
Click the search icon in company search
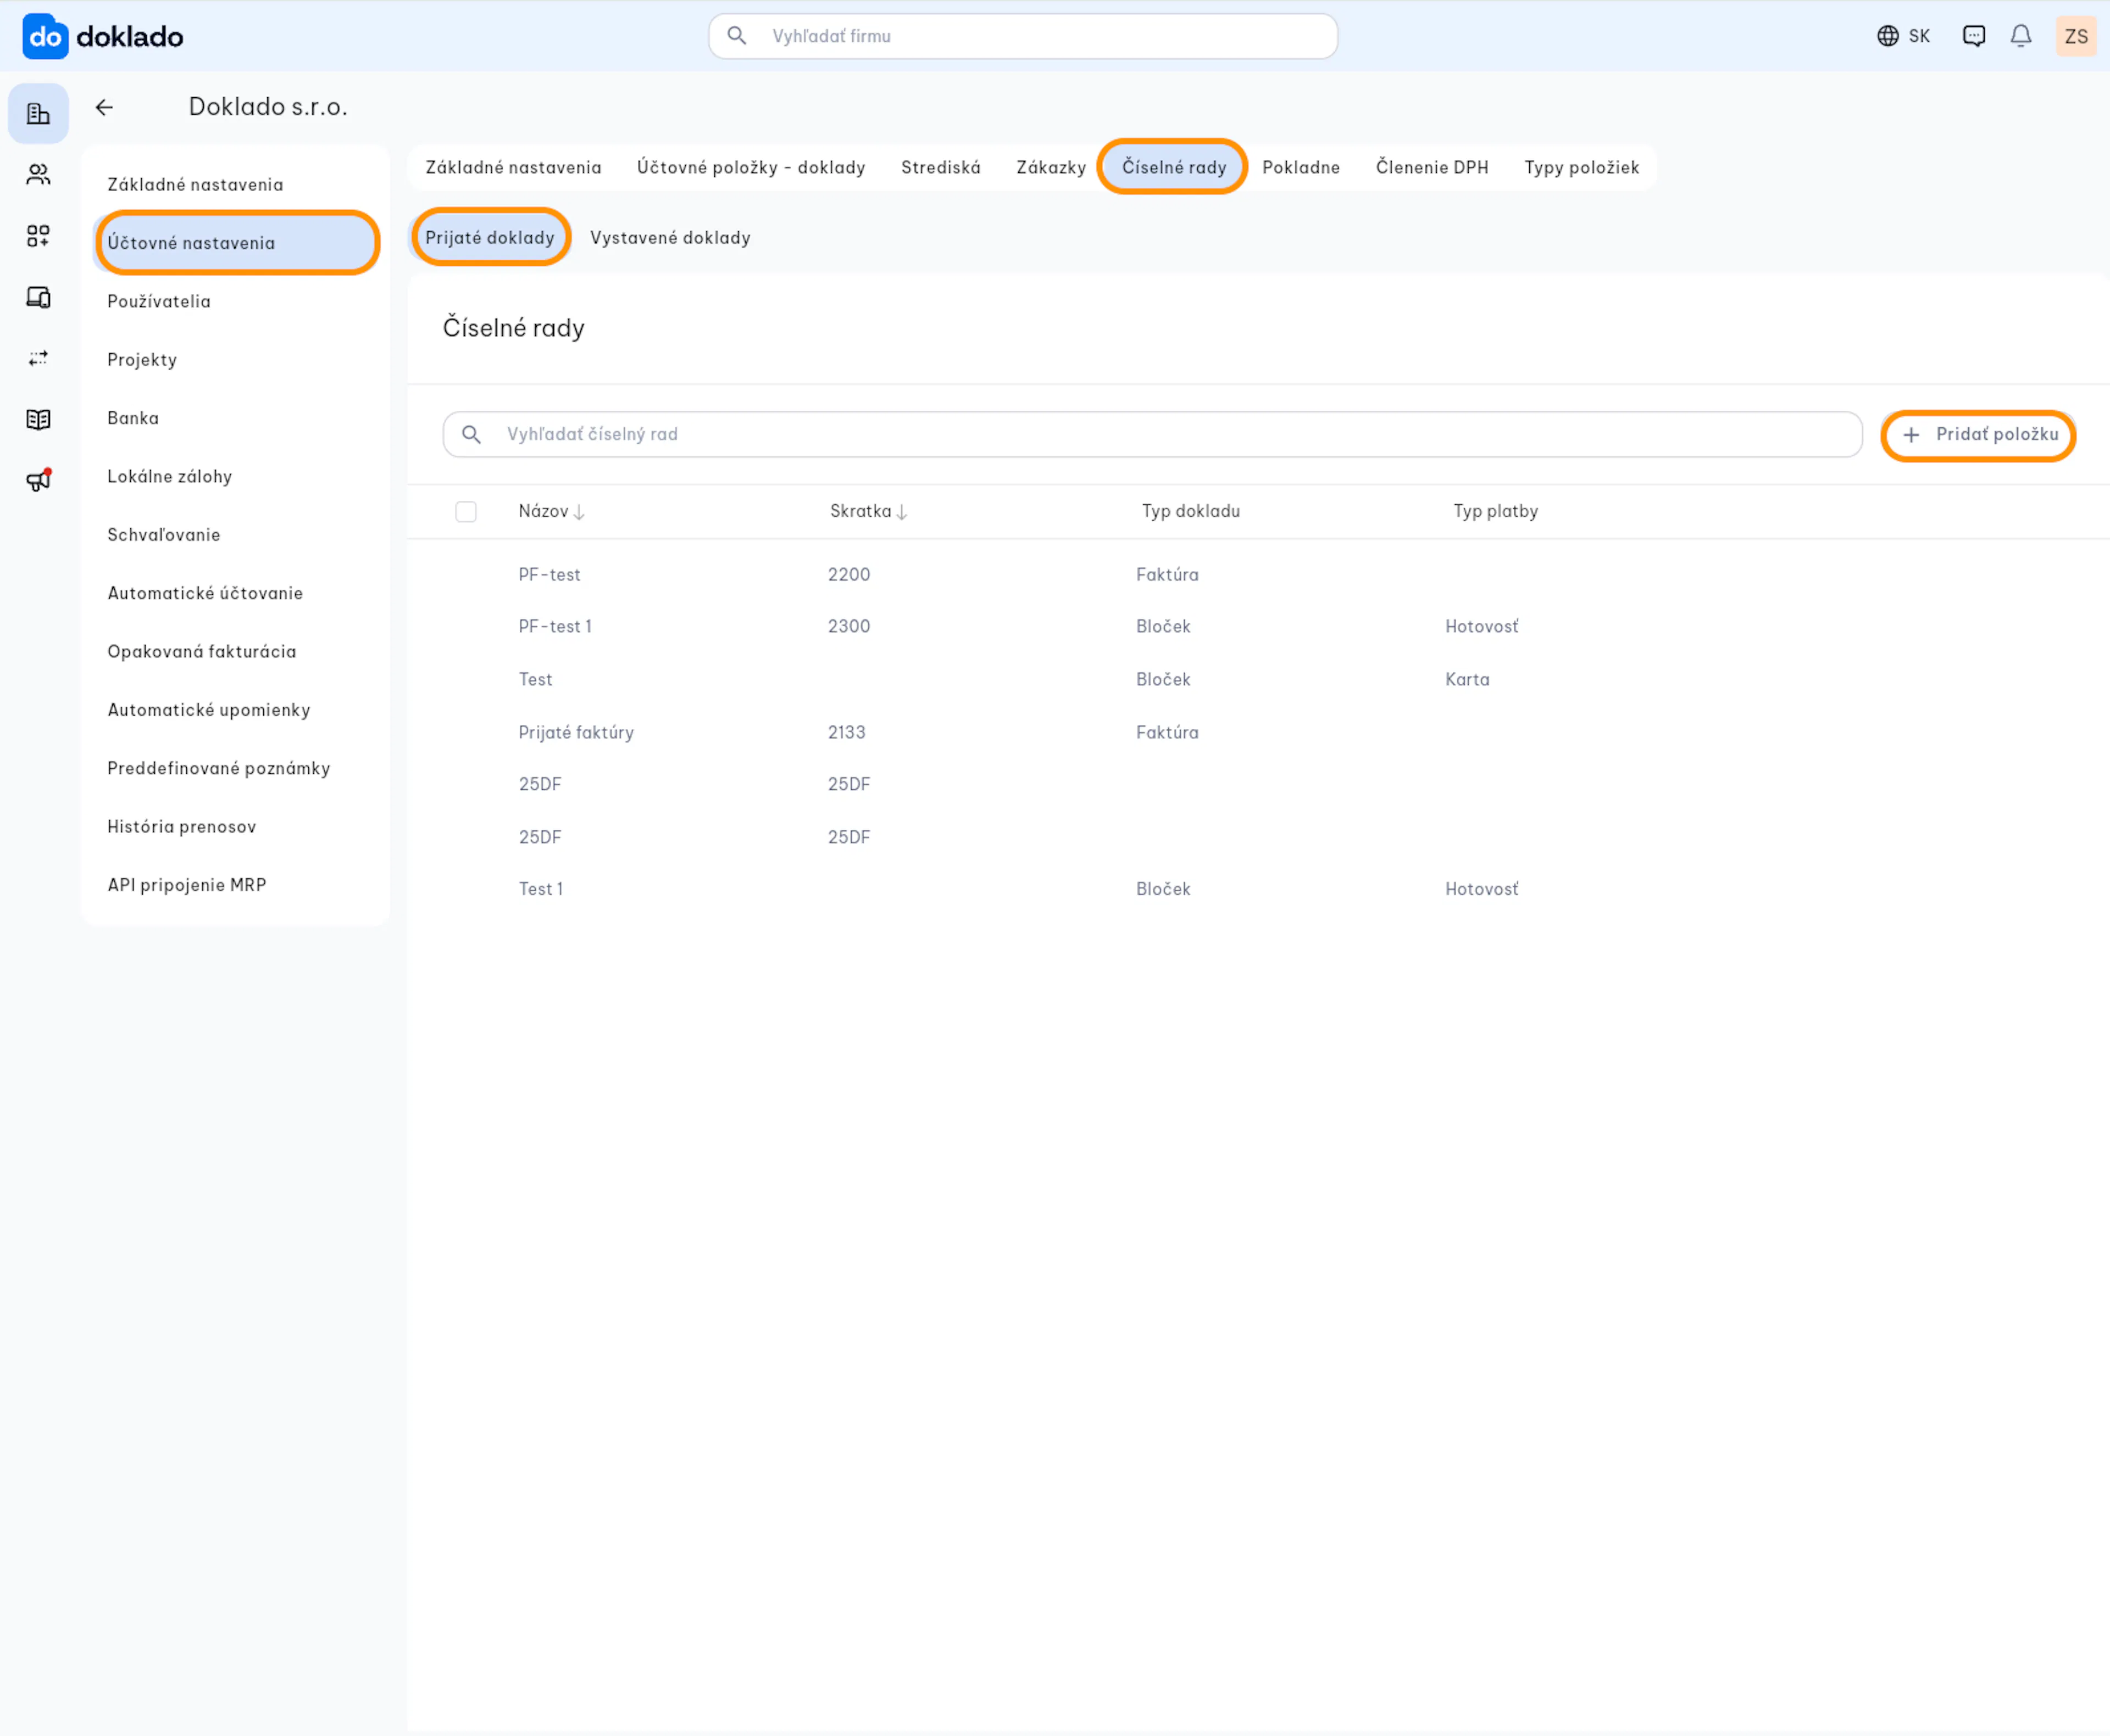[736, 36]
